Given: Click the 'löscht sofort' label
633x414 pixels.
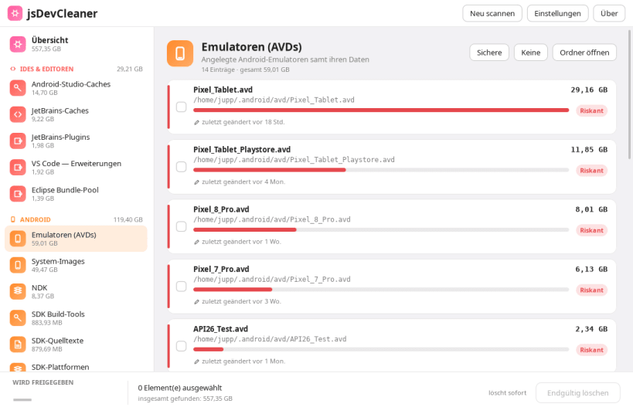Looking at the screenshot, I should 508,392.
